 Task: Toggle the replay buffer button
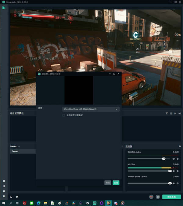[x=158, y=197]
